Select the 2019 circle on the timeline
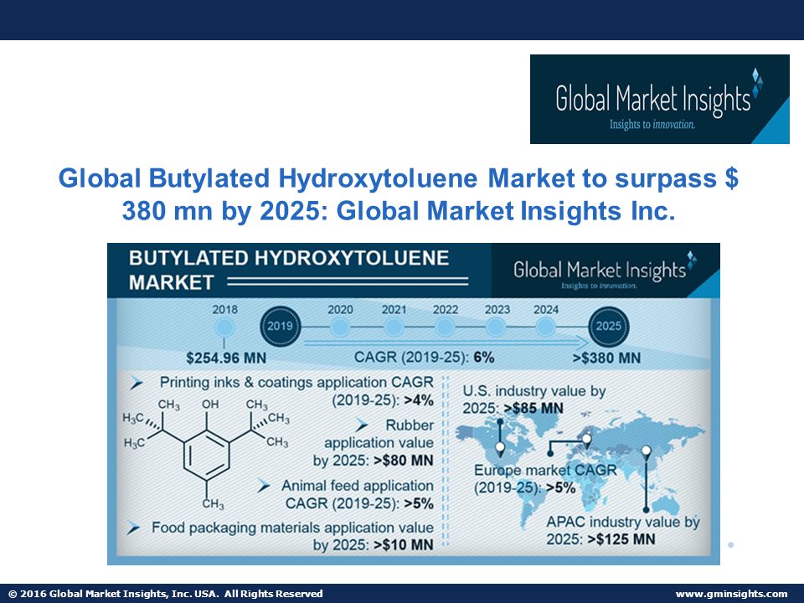Screen dimensions: 804x603 [x=280, y=326]
